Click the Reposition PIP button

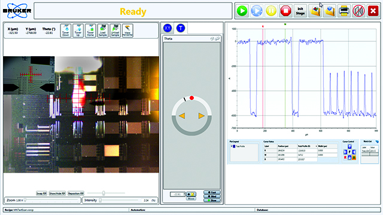pyautogui.click(x=76, y=193)
